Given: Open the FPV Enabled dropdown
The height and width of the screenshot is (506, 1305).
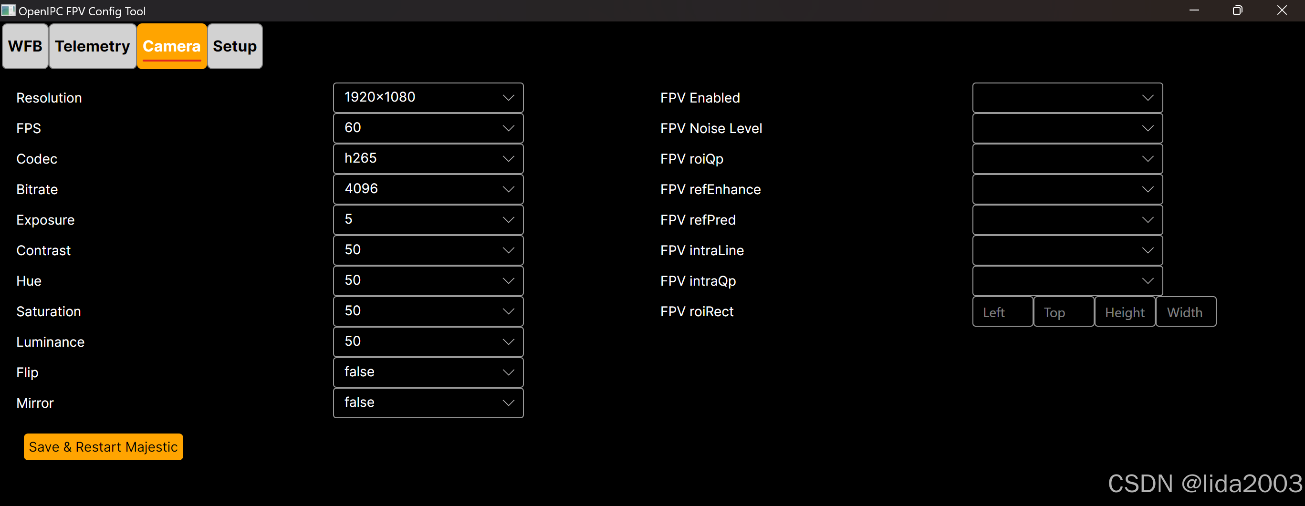Looking at the screenshot, I should [x=1067, y=98].
